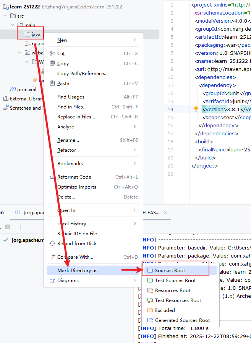Select Replace in Files
The width and height of the screenshot is (251, 343).
point(93,117)
